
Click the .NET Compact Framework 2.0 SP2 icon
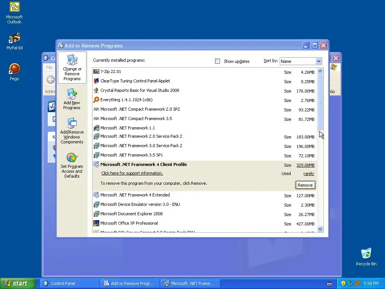click(96, 109)
